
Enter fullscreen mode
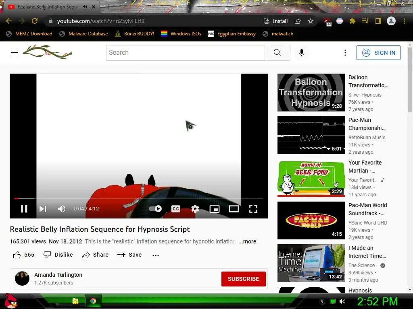point(253,209)
